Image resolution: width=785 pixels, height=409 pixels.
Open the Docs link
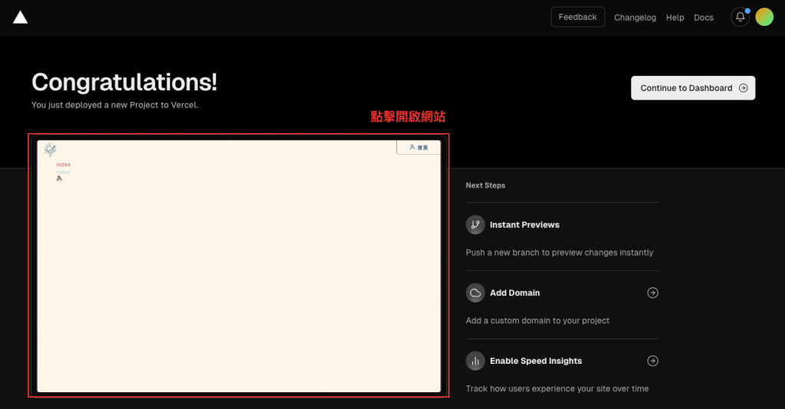pyautogui.click(x=704, y=18)
